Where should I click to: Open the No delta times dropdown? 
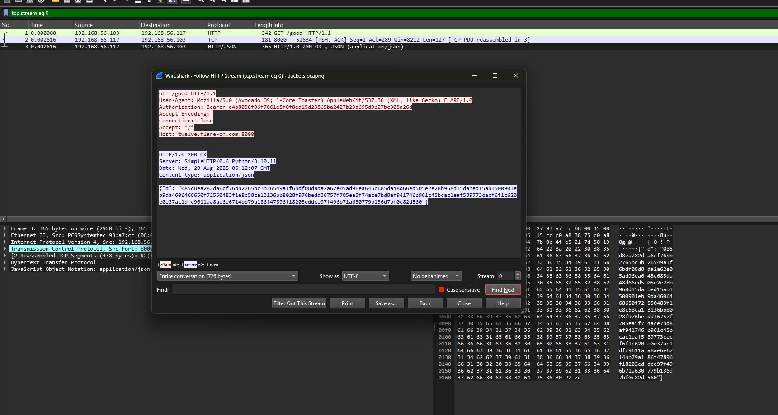[x=436, y=276]
